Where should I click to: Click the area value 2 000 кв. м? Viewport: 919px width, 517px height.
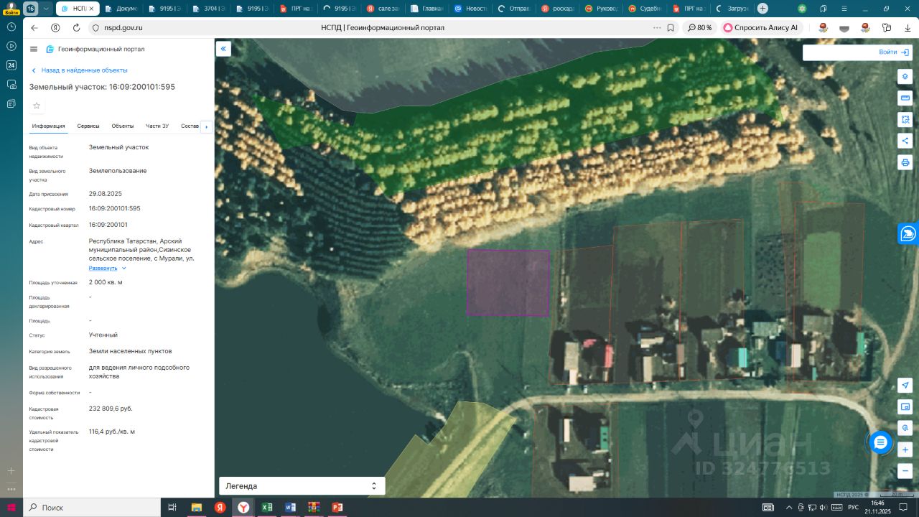[106, 282]
